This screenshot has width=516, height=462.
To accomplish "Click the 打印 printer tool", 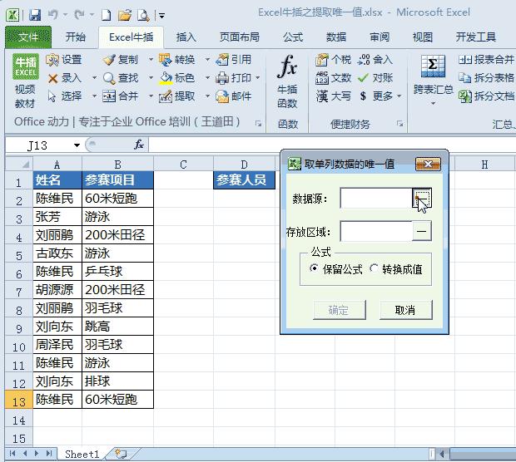I will click(222, 78).
